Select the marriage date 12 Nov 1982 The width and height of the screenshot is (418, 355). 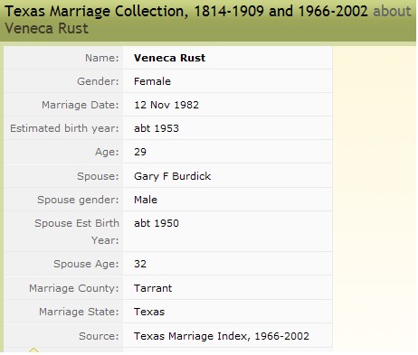pyautogui.click(x=166, y=105)
